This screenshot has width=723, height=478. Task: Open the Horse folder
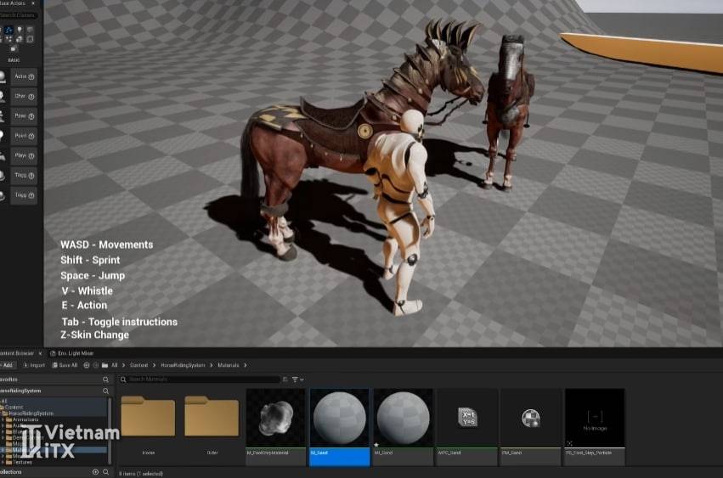point(148,417)
